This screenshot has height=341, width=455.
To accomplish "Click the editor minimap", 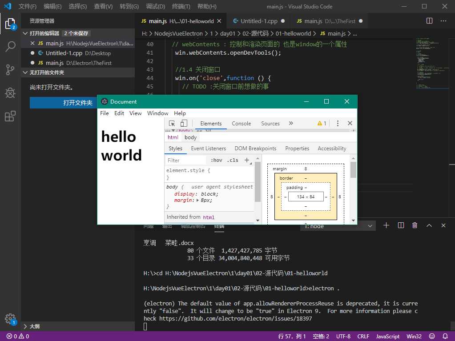I will 432,64.
